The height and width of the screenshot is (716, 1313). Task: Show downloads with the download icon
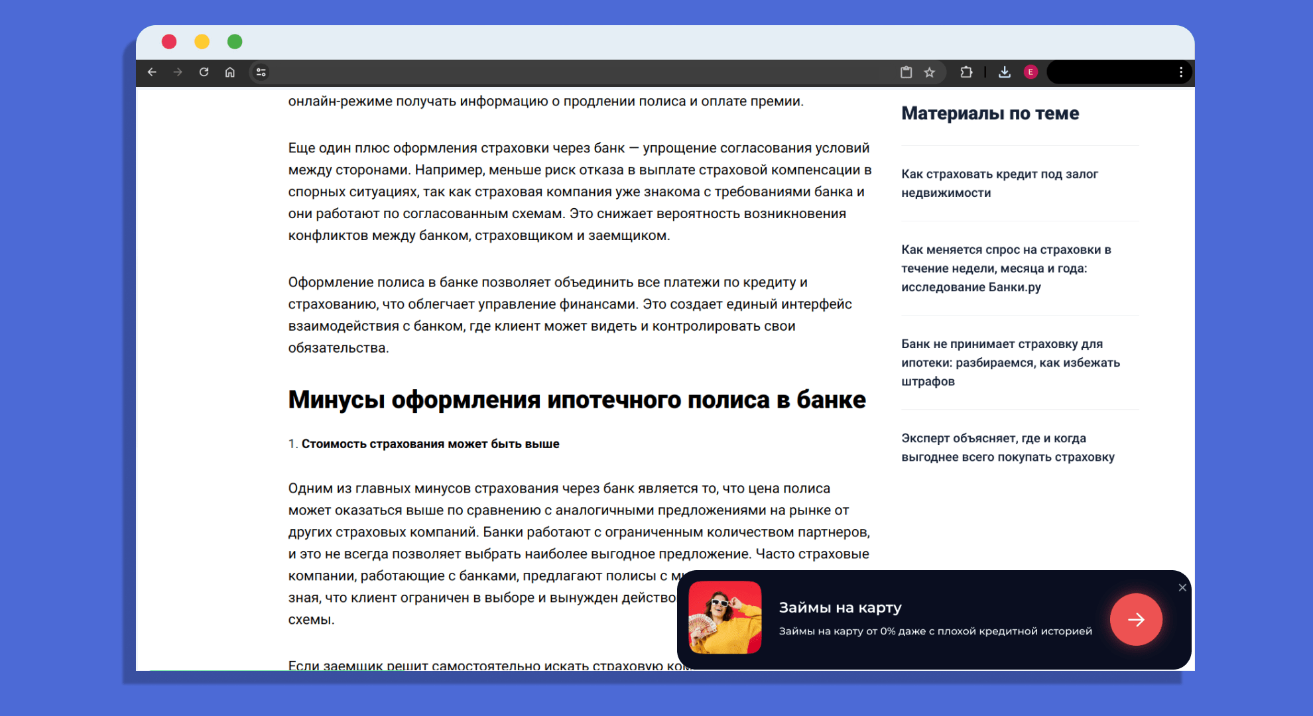(1005, 72)
